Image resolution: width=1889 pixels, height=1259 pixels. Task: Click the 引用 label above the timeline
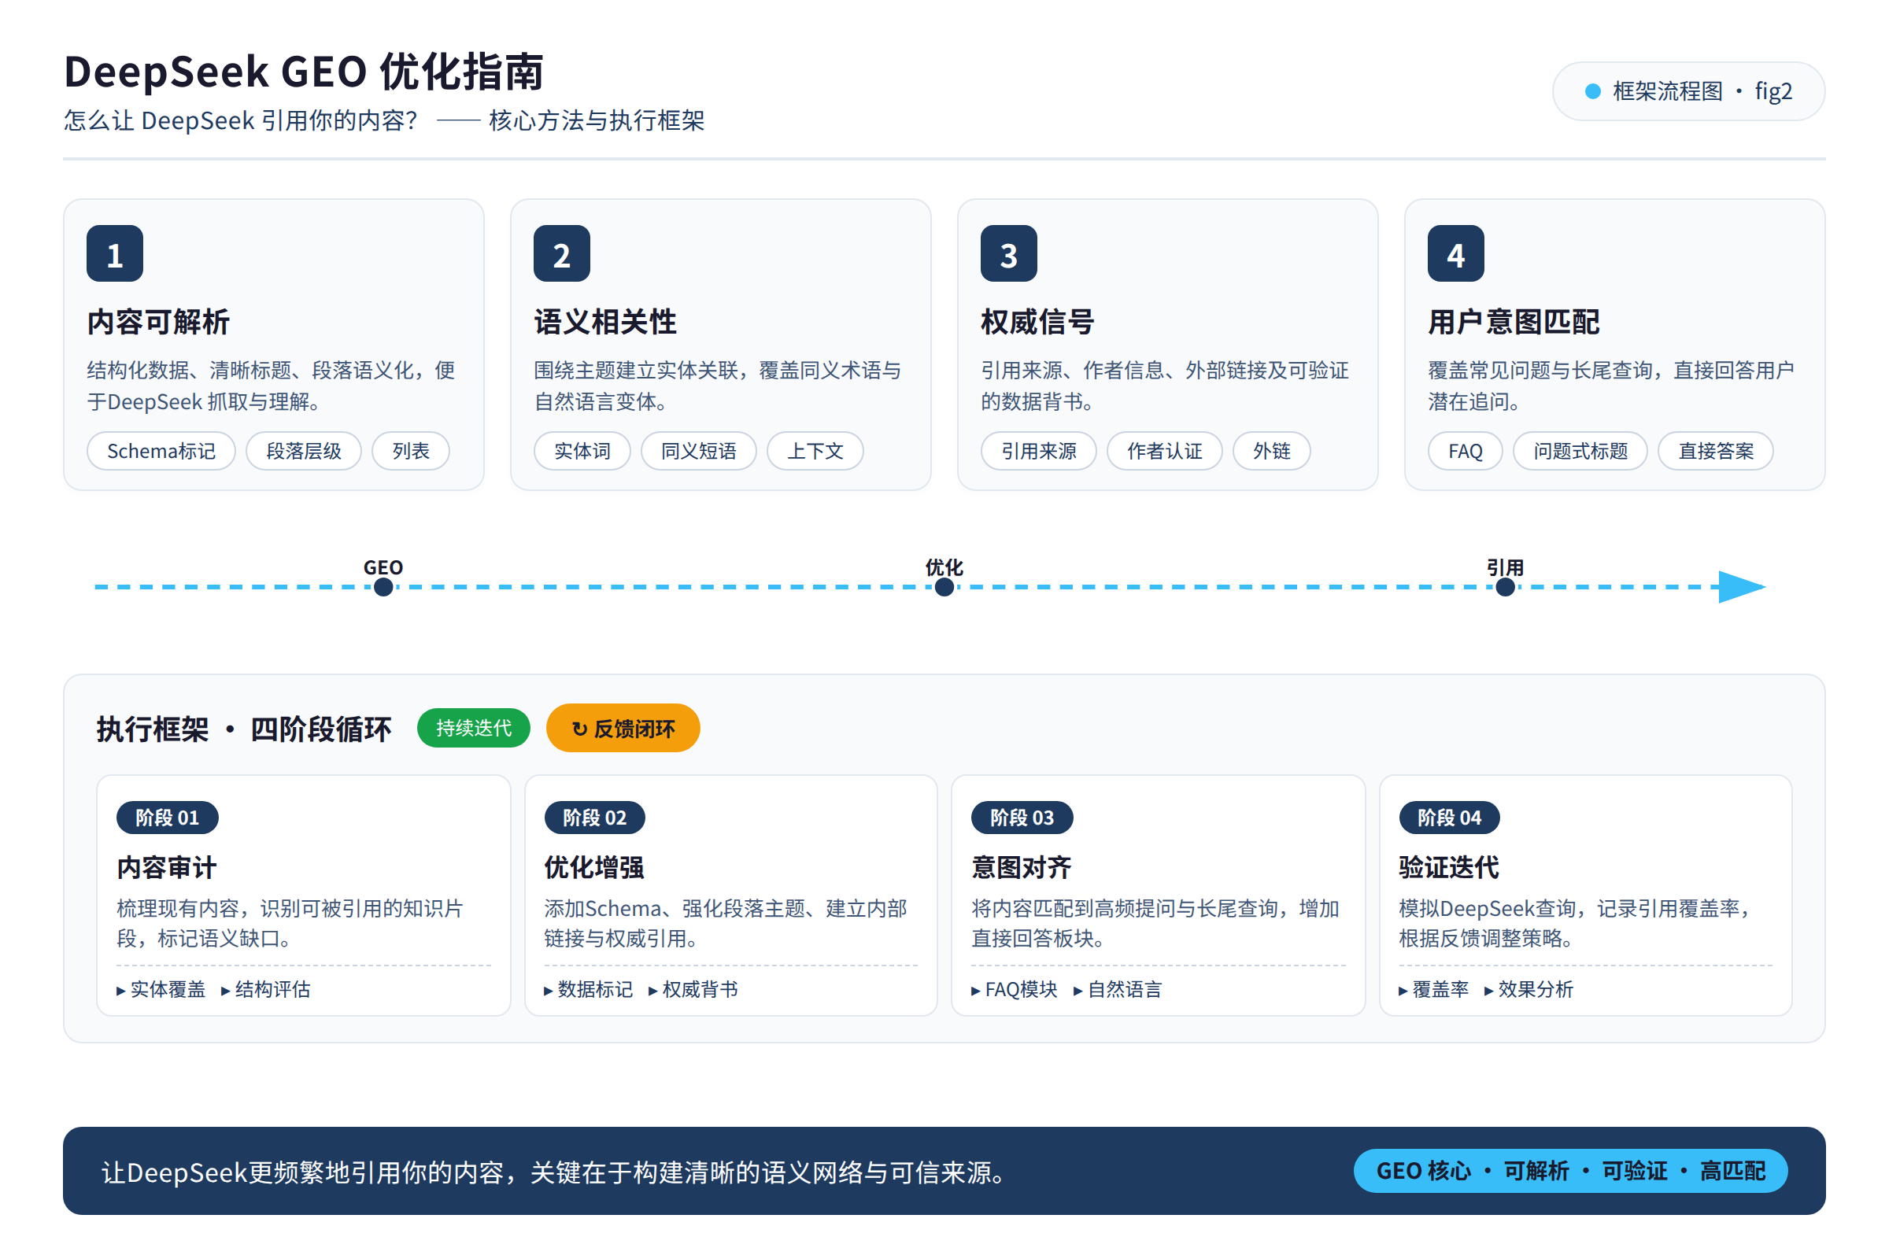(x=1504, y=567)
